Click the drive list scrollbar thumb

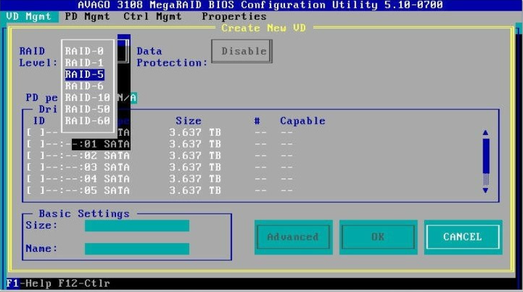click(485, 156)
